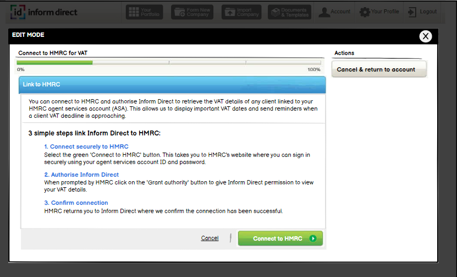This screenshot has height=277, width=457.
Task: Click the Form New Company icon
Action: coord(179,12)
